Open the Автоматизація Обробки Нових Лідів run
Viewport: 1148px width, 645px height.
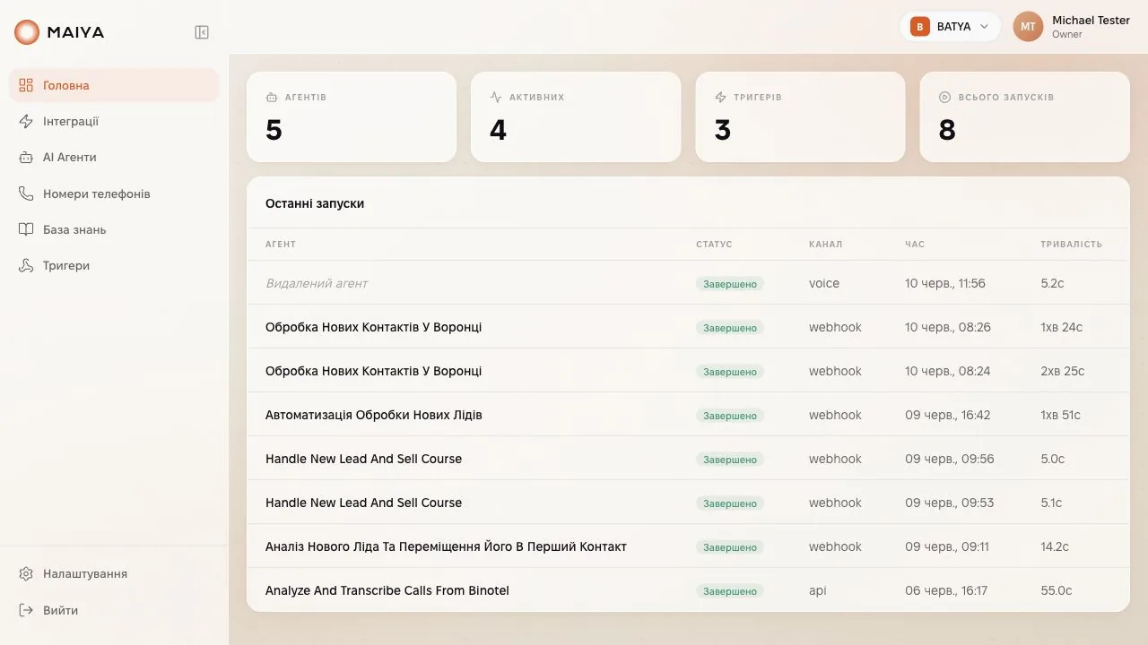(x=688, y=415)
